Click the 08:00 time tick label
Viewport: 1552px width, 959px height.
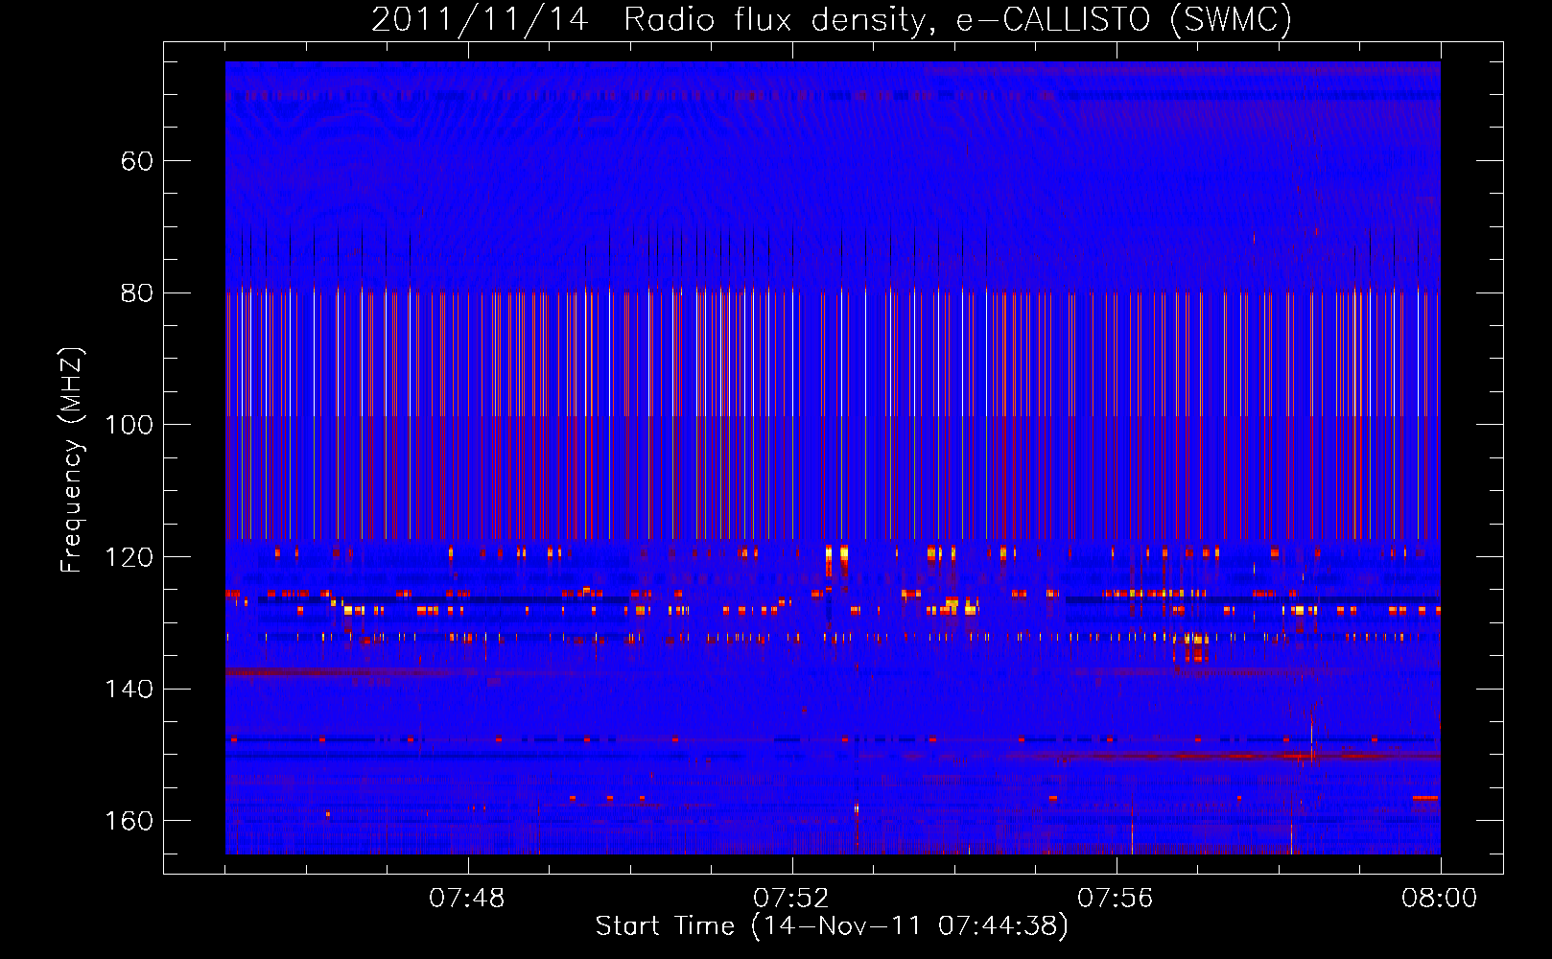coord(1440,899)
